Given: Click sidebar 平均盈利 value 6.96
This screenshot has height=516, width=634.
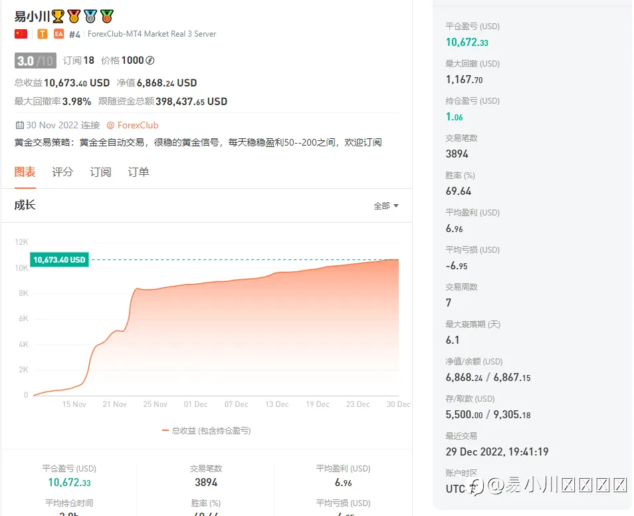Looking at the screenshot, I should tap(454, 228).
